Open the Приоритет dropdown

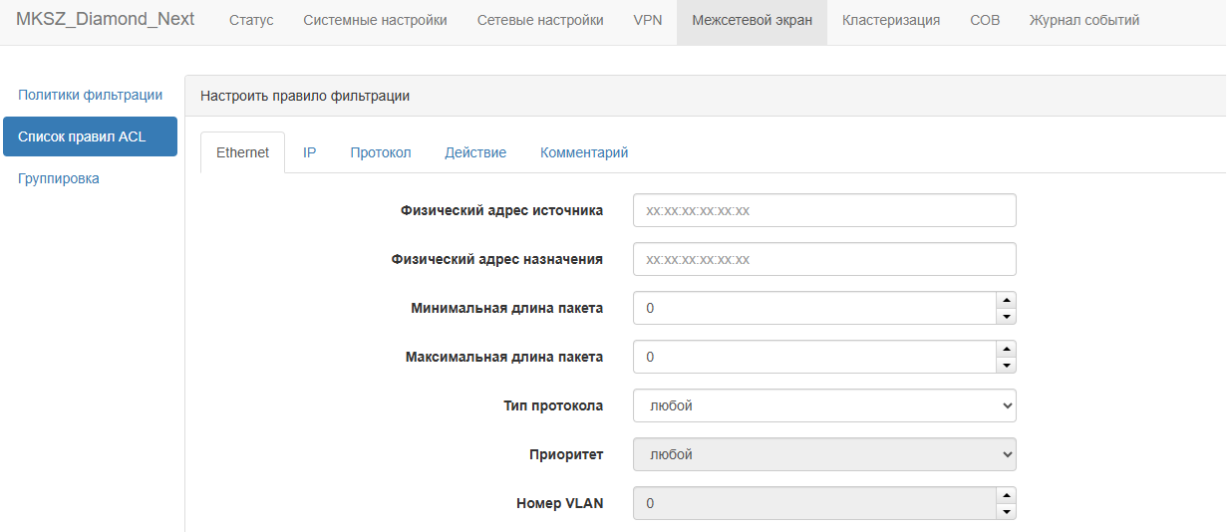click(x=824, y=454)
